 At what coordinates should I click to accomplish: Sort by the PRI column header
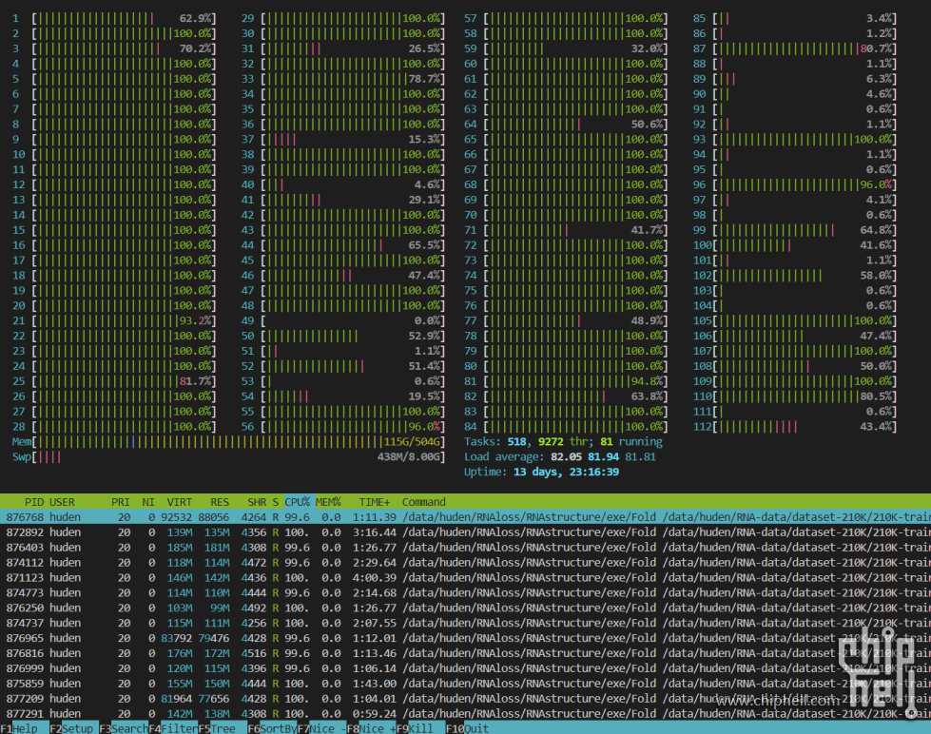(121, 502)
